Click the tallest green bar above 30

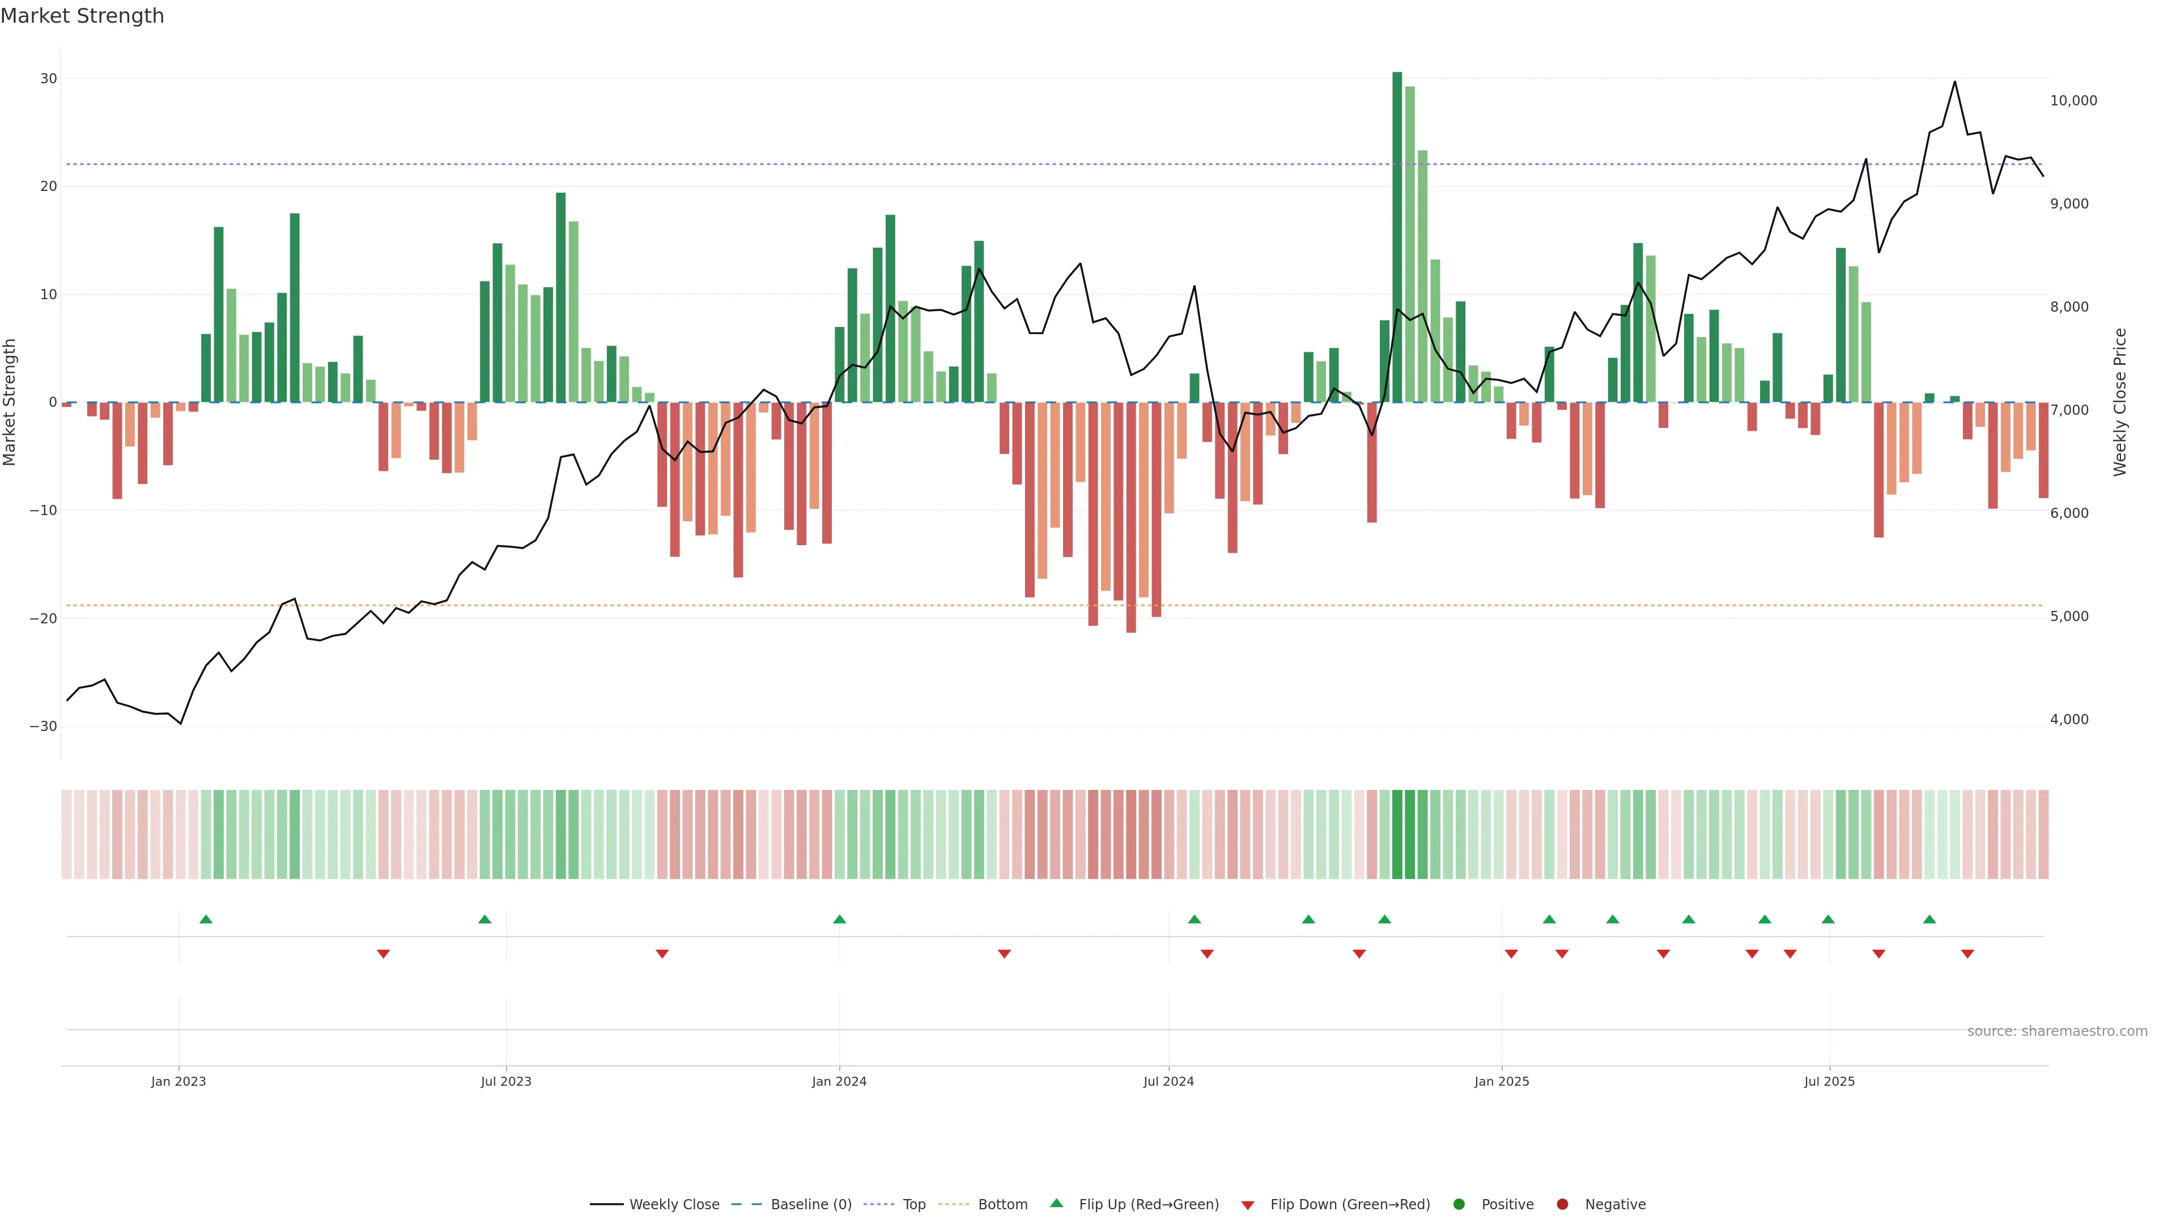point(1397,236)
